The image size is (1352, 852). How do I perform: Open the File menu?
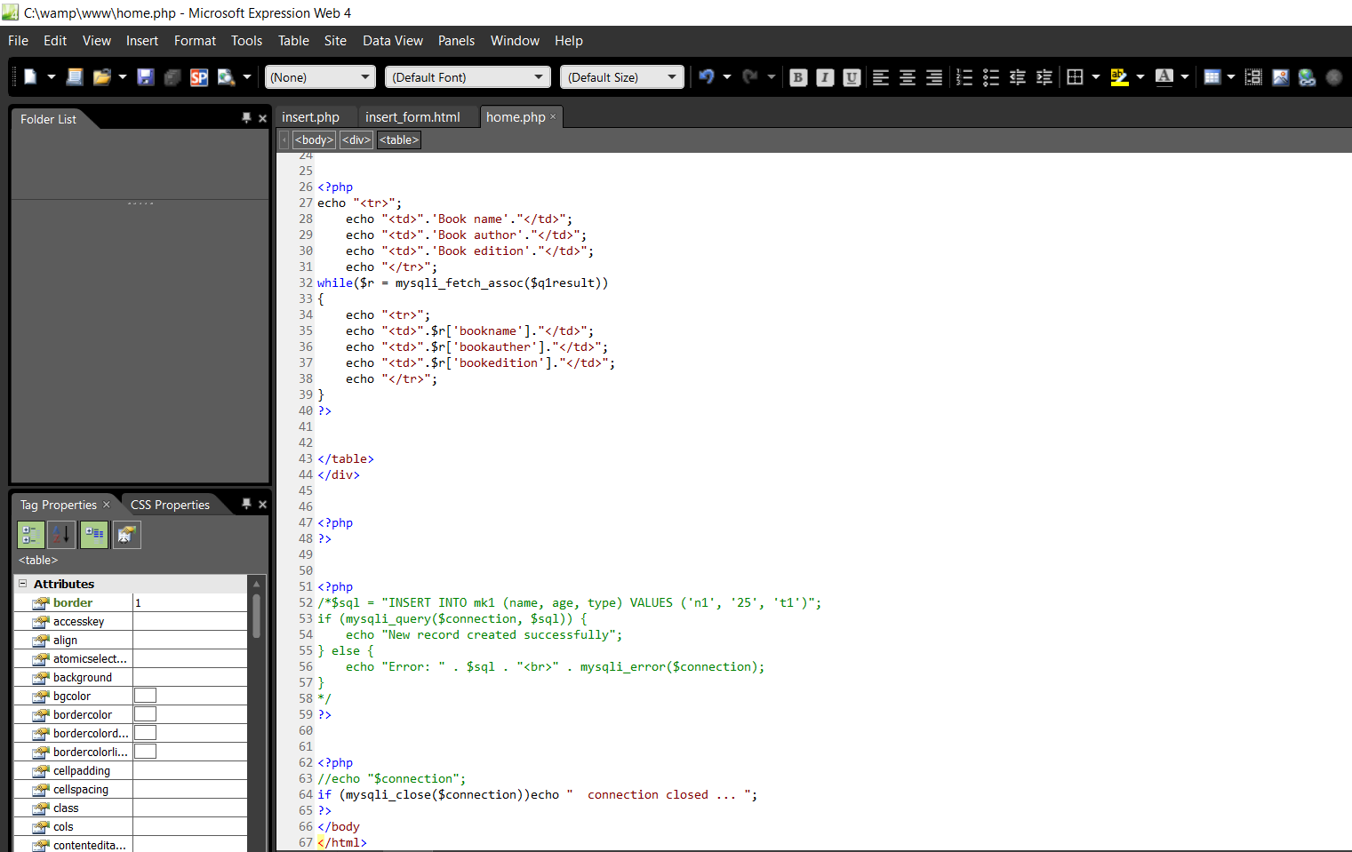point(18,41)
